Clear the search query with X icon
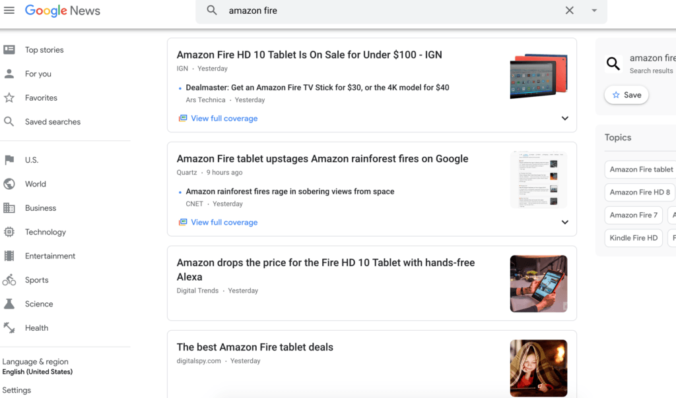 coord(570,11)
